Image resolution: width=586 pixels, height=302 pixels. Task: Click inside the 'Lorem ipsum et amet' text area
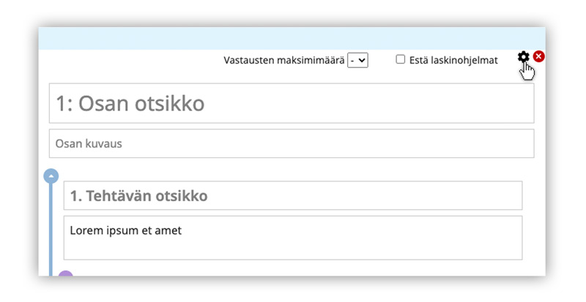(x=292, y=238)
